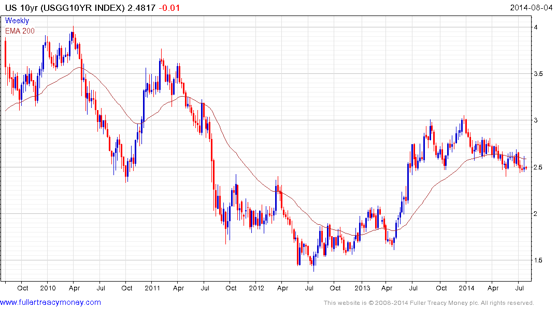Click the x-axis label 2014
This screenshot has height=310, width=557.
(x=466, y=288)
